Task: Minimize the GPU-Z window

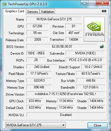Action: pos(84,3)
